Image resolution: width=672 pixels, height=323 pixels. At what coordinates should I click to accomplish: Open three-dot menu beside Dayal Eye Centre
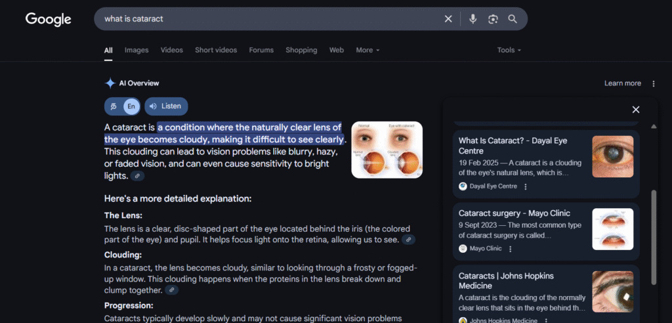(x=526, y=186)
